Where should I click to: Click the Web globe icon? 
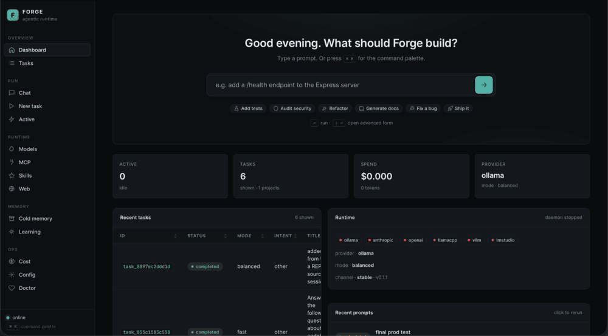[12, 189]
